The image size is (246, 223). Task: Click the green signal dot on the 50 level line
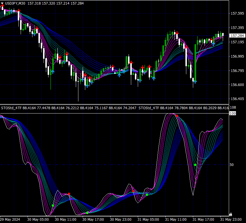click(x=195, y=165)
